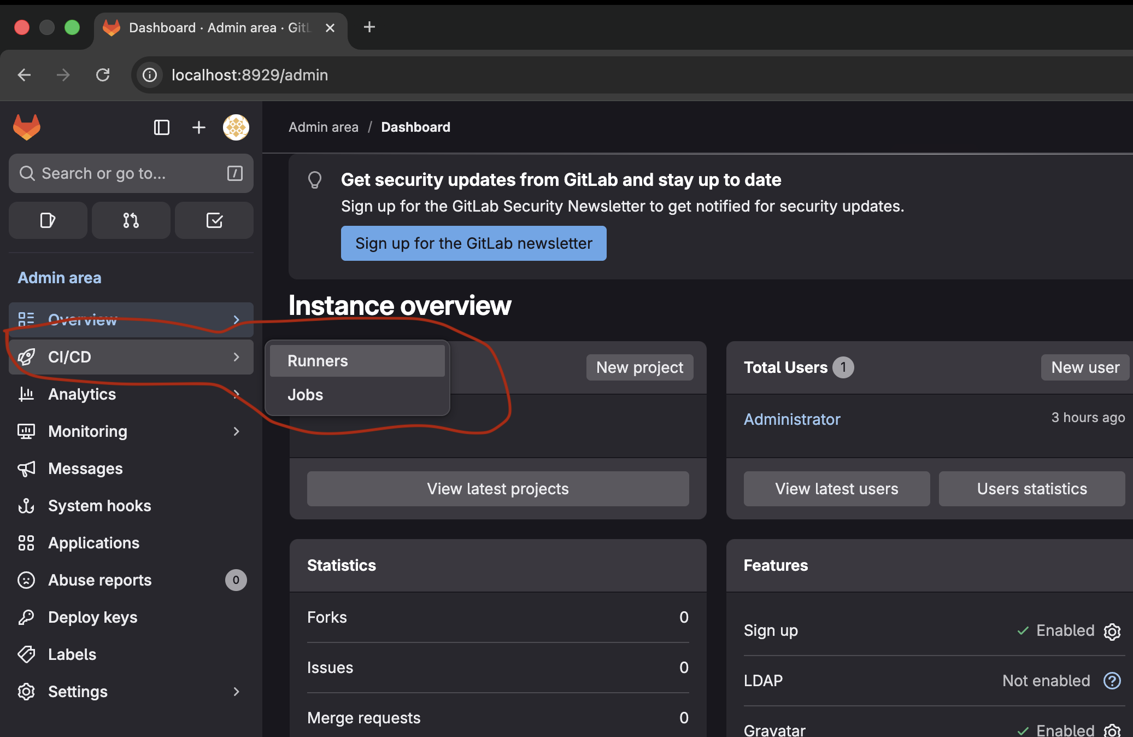This screenshot has width=1133, height=737.
Task: Select the Labels tag icon
Action: pyautogui.click(x=27, y=654)
